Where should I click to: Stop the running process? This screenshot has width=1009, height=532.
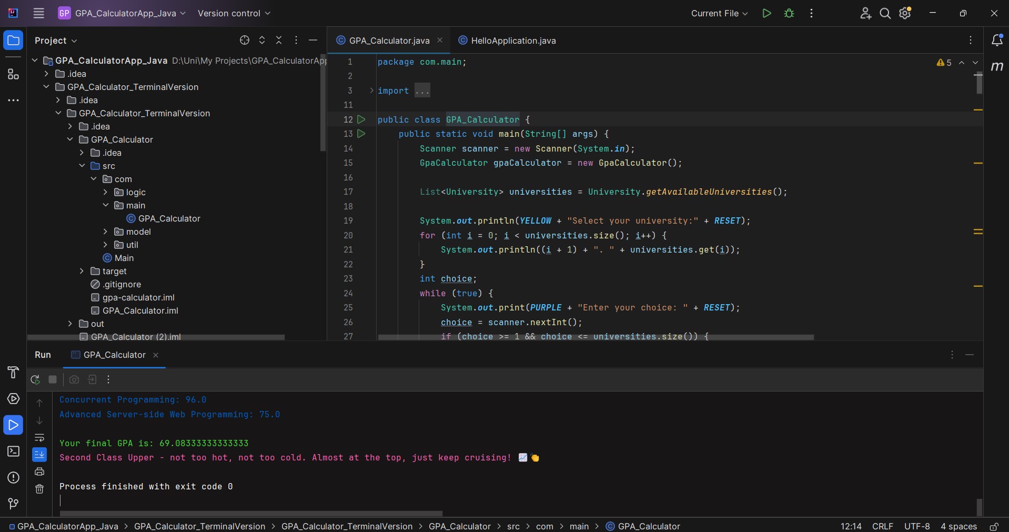click(x=53, y=380)
